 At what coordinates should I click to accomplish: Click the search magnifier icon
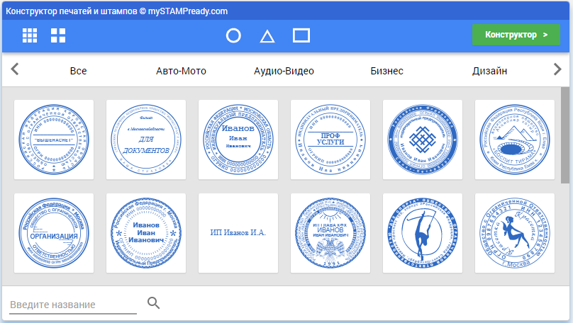[x=153, y=302]
